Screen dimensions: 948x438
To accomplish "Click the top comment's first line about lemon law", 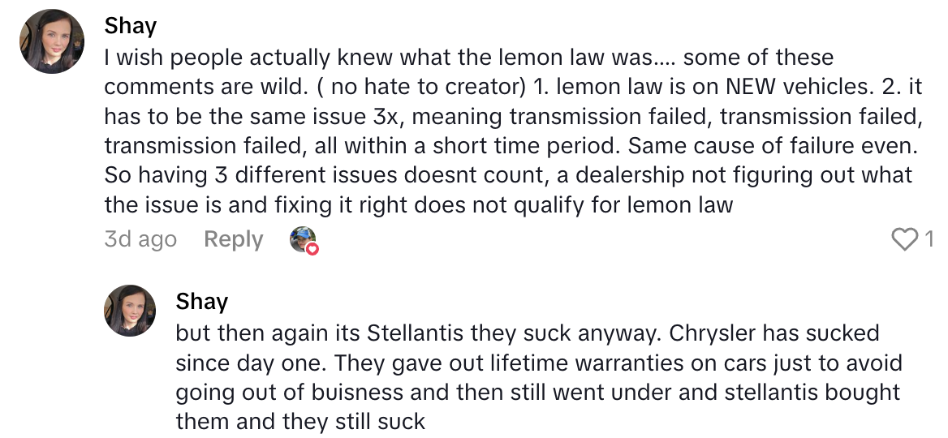I will (x=468, y=58).
